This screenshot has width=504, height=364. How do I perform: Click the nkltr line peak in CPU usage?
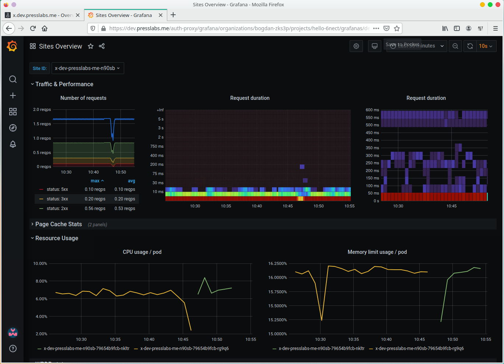(205, 278)
